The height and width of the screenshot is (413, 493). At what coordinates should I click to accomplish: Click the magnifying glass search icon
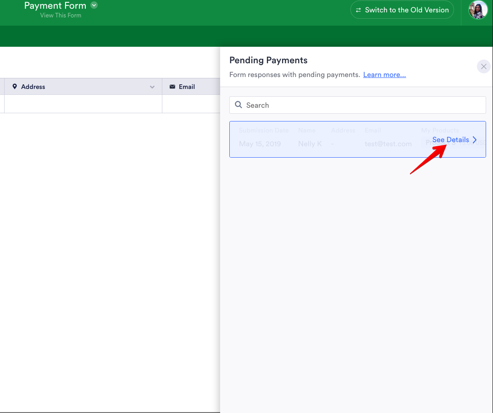[x=238, y=105]
